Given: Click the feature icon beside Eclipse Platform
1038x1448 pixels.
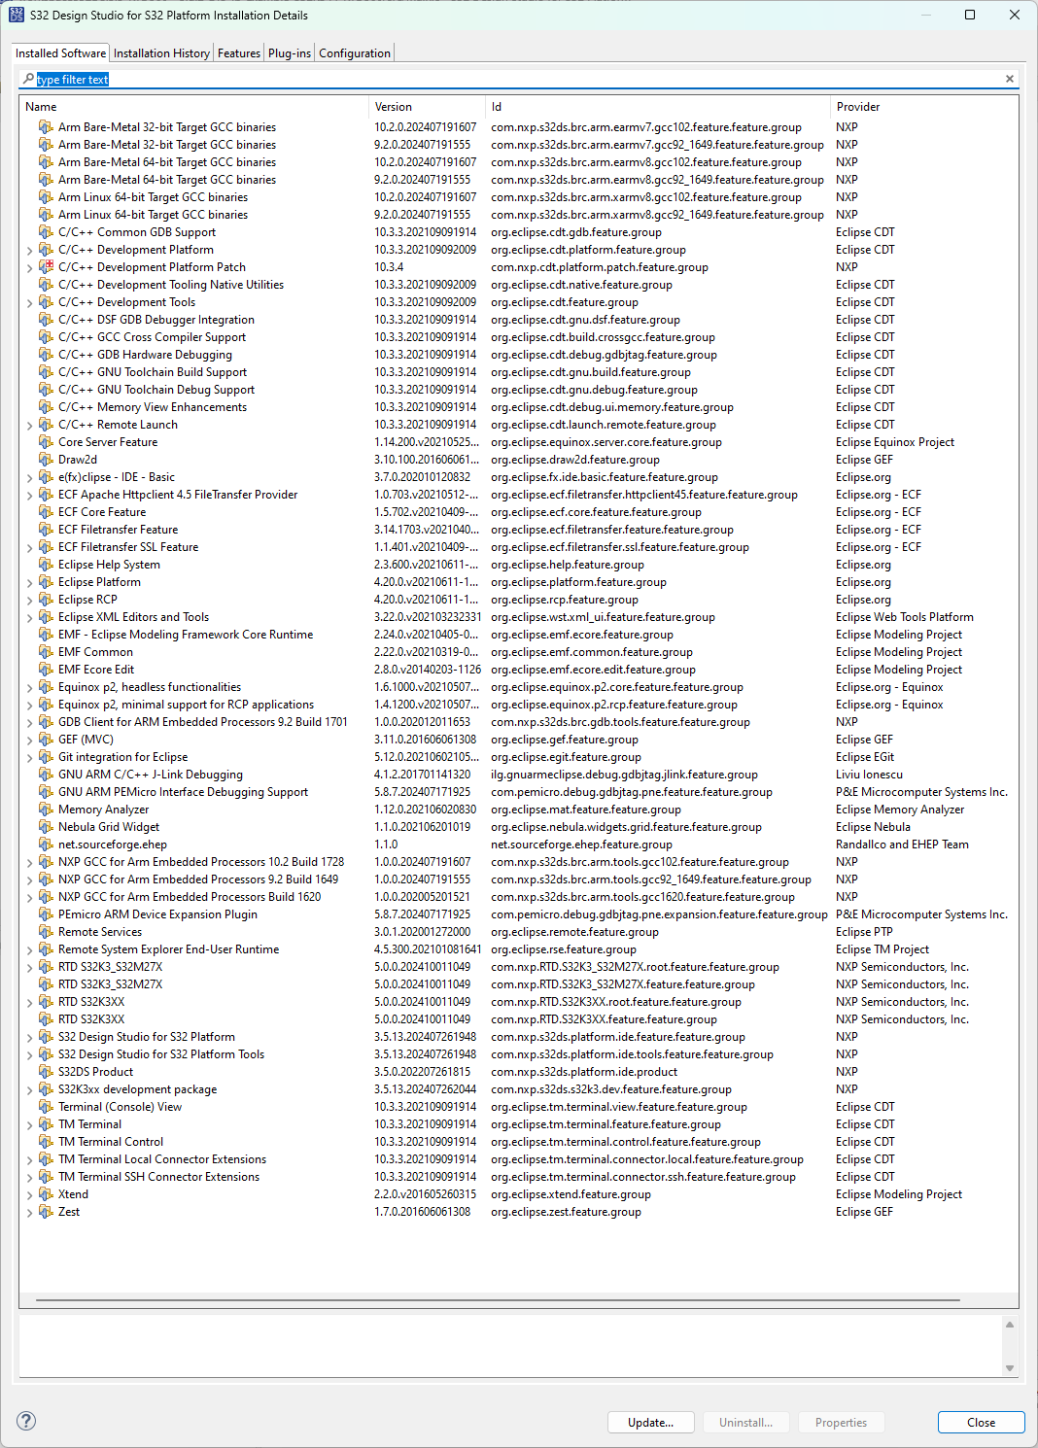Looking at the screenshot, I should click(x=47, y=581).
